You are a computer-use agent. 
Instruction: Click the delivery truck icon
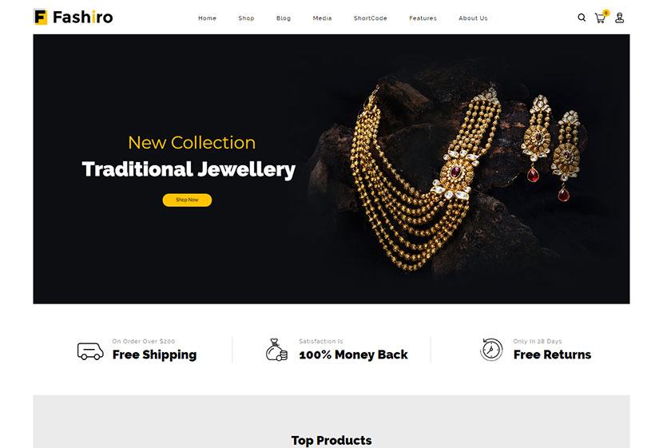(x=90, y=351)
